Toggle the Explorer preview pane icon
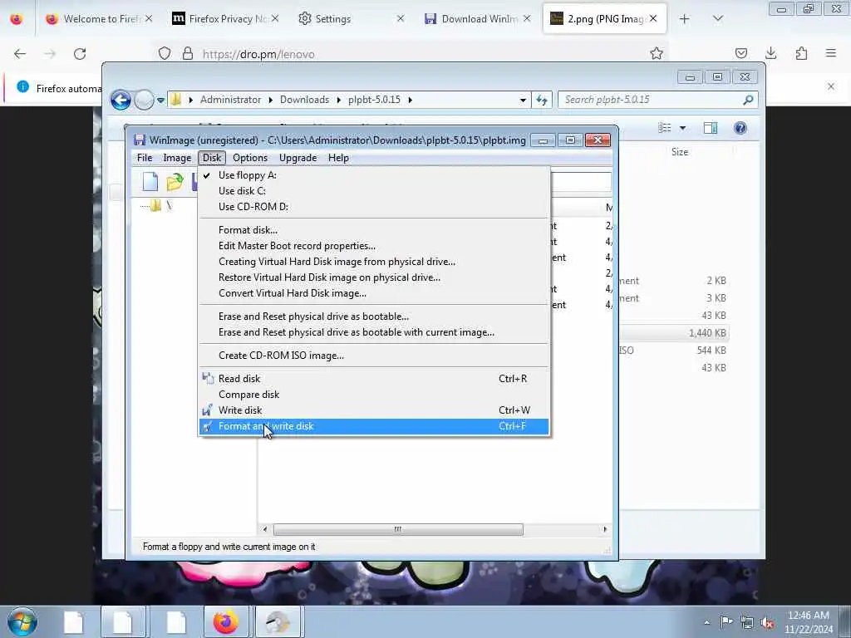Image resolution: width=851 pixels, height=638 pixels. pyautogui.click(x=711, y=128)
